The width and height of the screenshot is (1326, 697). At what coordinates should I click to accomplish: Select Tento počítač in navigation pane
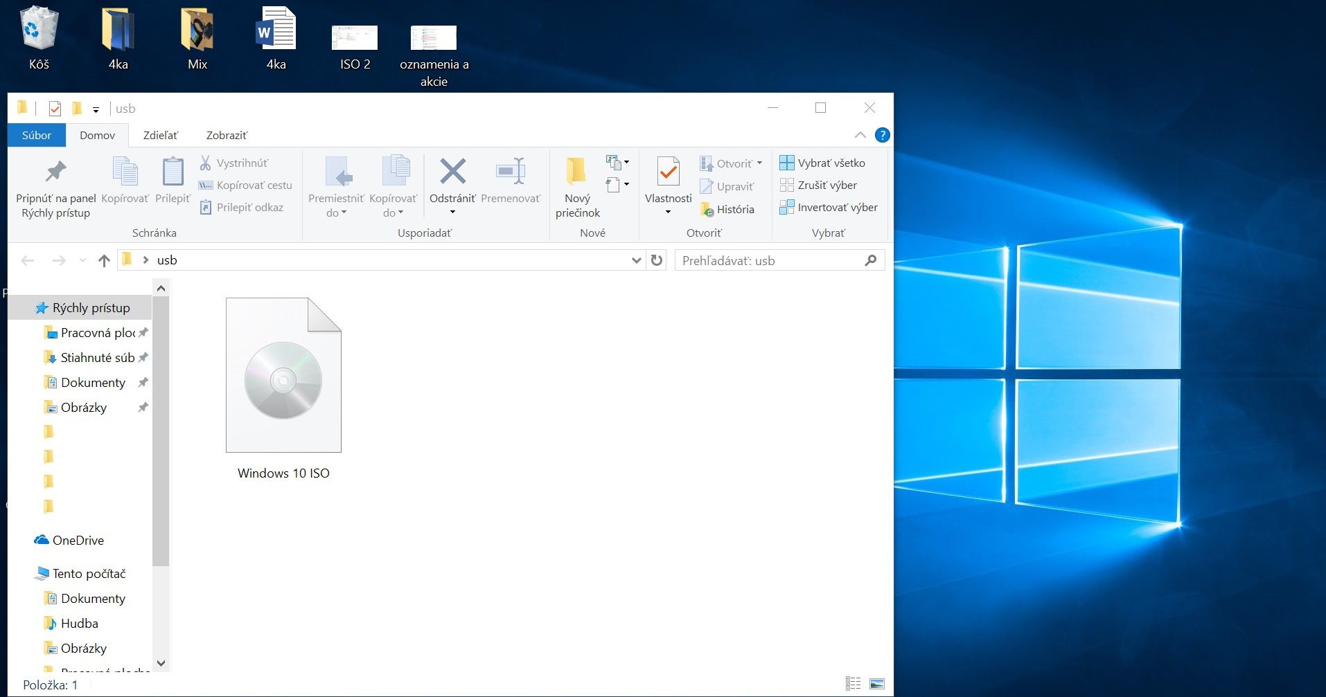tap(80, 574)
